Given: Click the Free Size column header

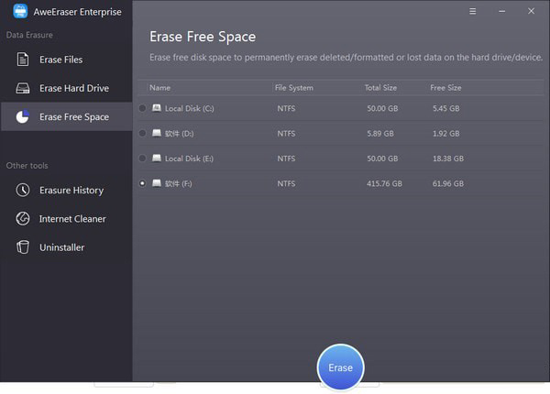Looking at the screenshot, I should point(445,88).
